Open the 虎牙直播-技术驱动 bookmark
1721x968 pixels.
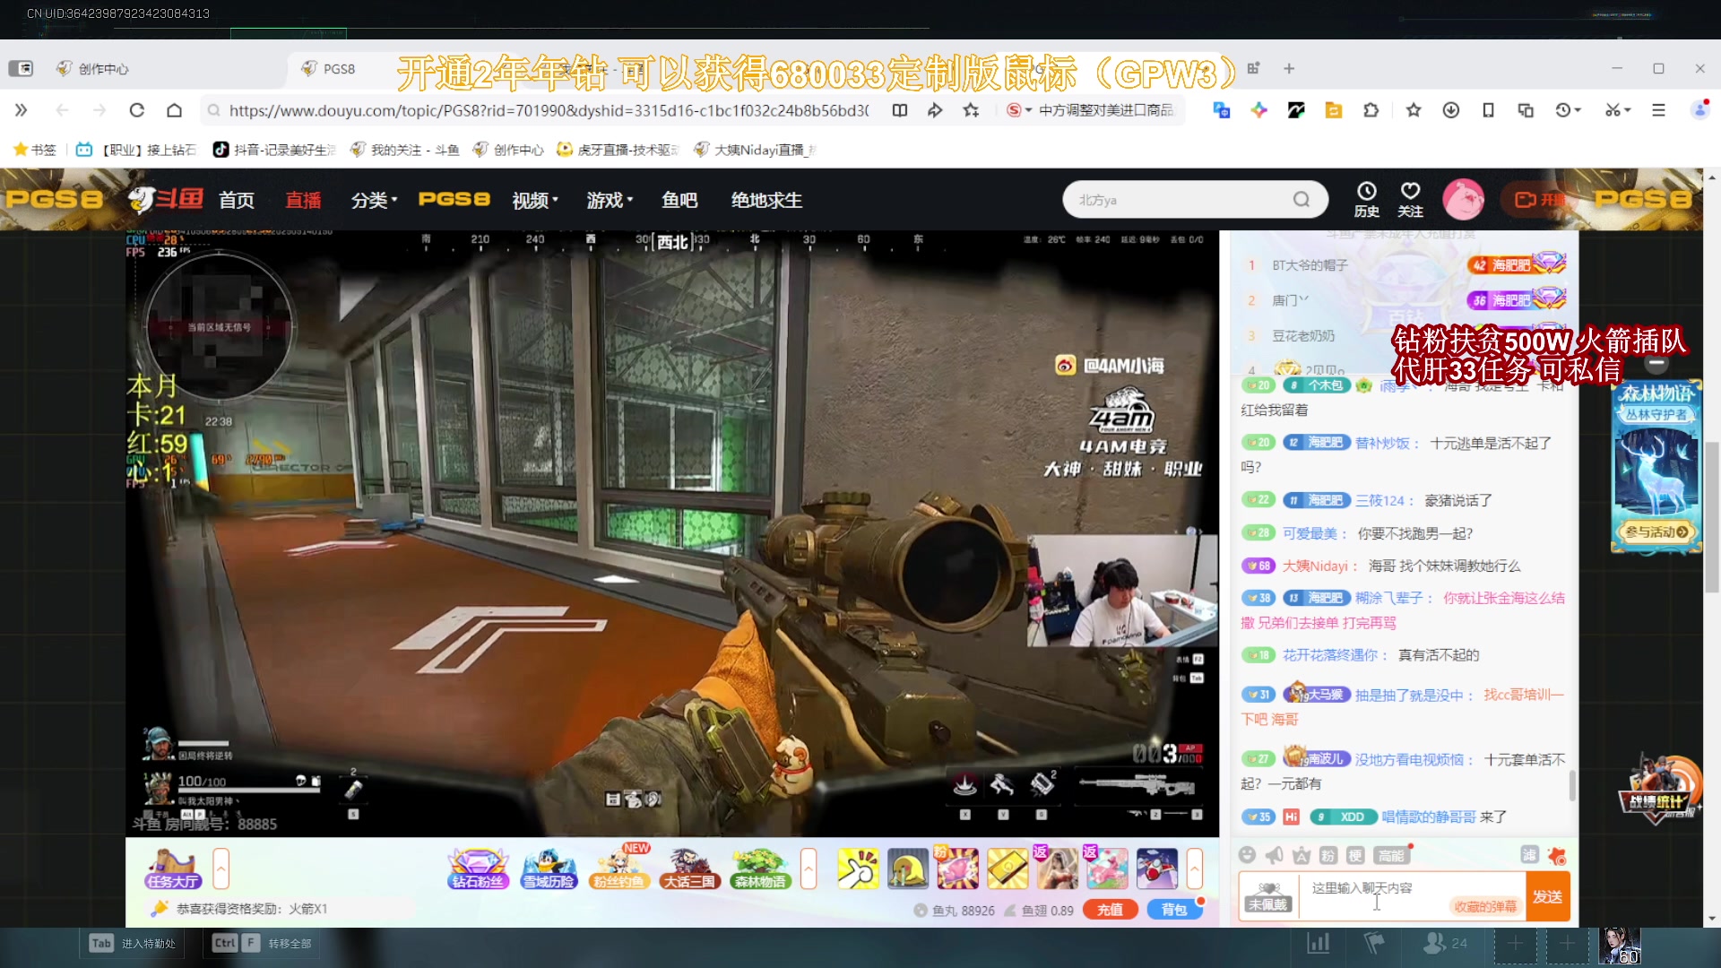tap(618, 150)
